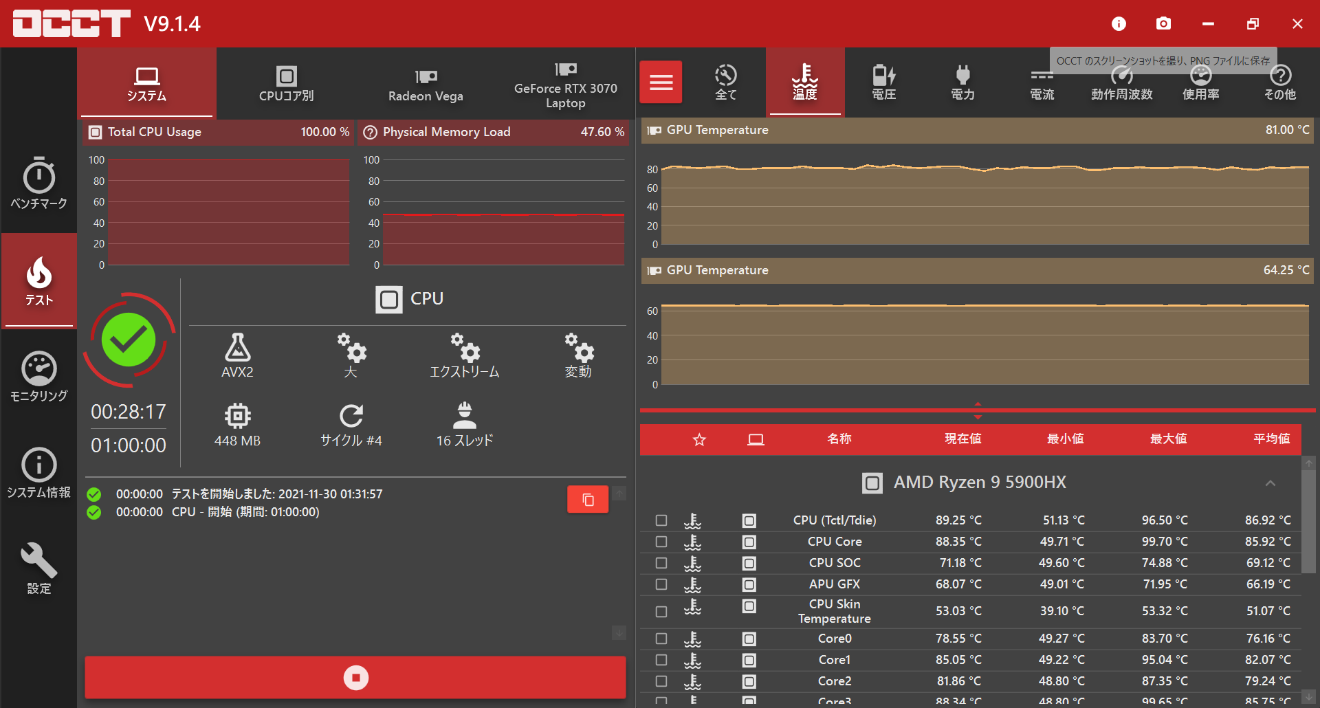Select the Clock frequency sensor filter
Viewport: 1320px width, 708px height.
pyautogui.click(x=1121, y=82)
